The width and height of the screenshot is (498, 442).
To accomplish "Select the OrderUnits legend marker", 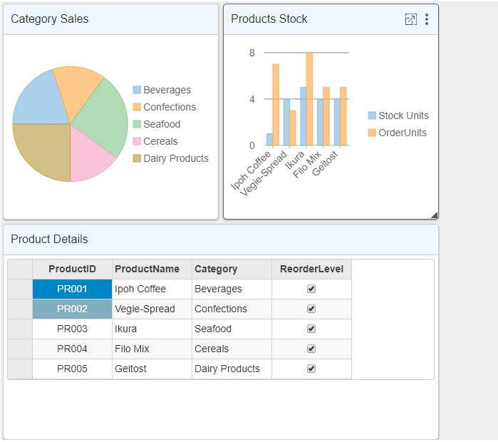I will 372,133.
